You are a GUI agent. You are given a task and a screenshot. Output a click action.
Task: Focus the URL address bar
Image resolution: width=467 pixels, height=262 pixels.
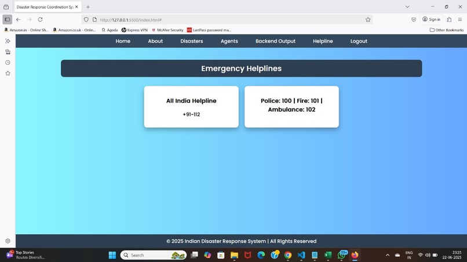point(227,20)
